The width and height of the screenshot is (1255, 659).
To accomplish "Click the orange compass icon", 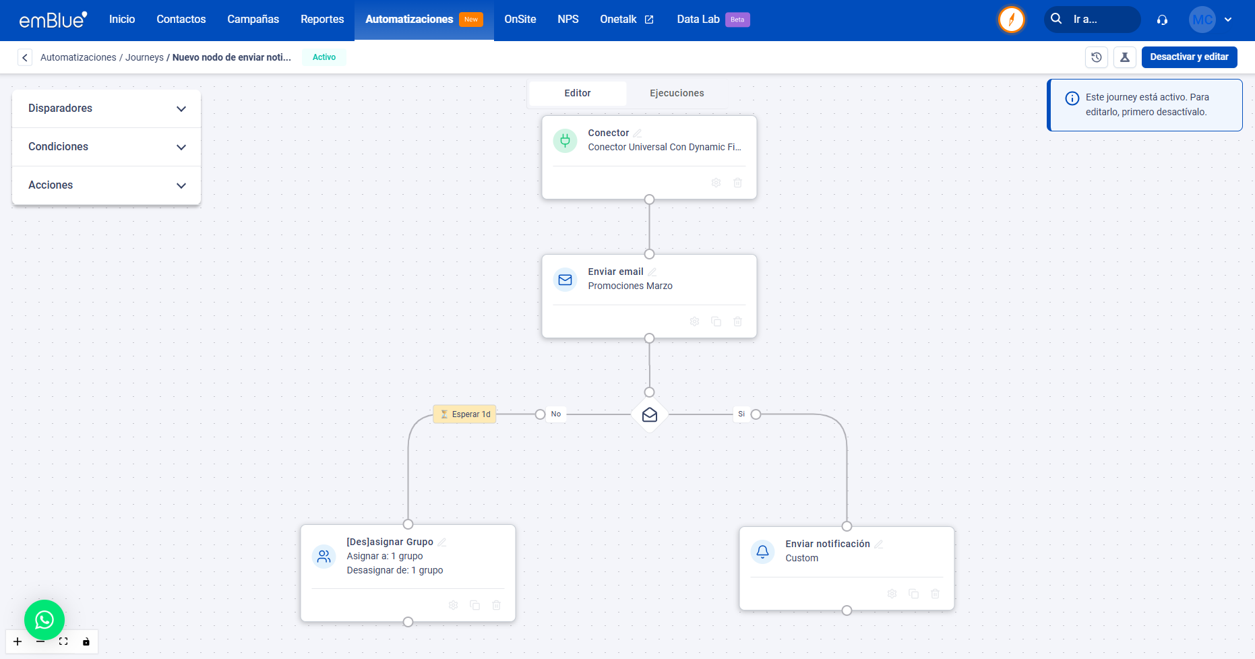I will (x=1011, y=20).
